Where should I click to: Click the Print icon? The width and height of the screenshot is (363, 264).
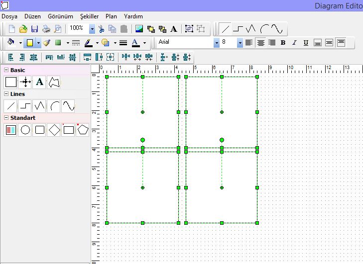pyautogui.click(x=46, y=29)
